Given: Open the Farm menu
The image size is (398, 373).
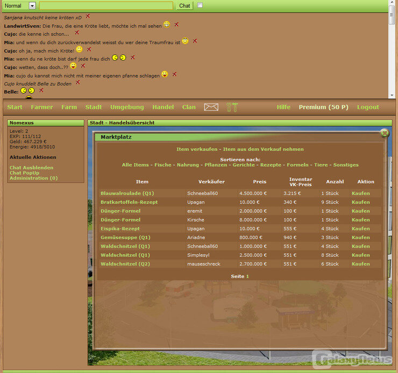Looking at the screenshot, I should point(69,107).
